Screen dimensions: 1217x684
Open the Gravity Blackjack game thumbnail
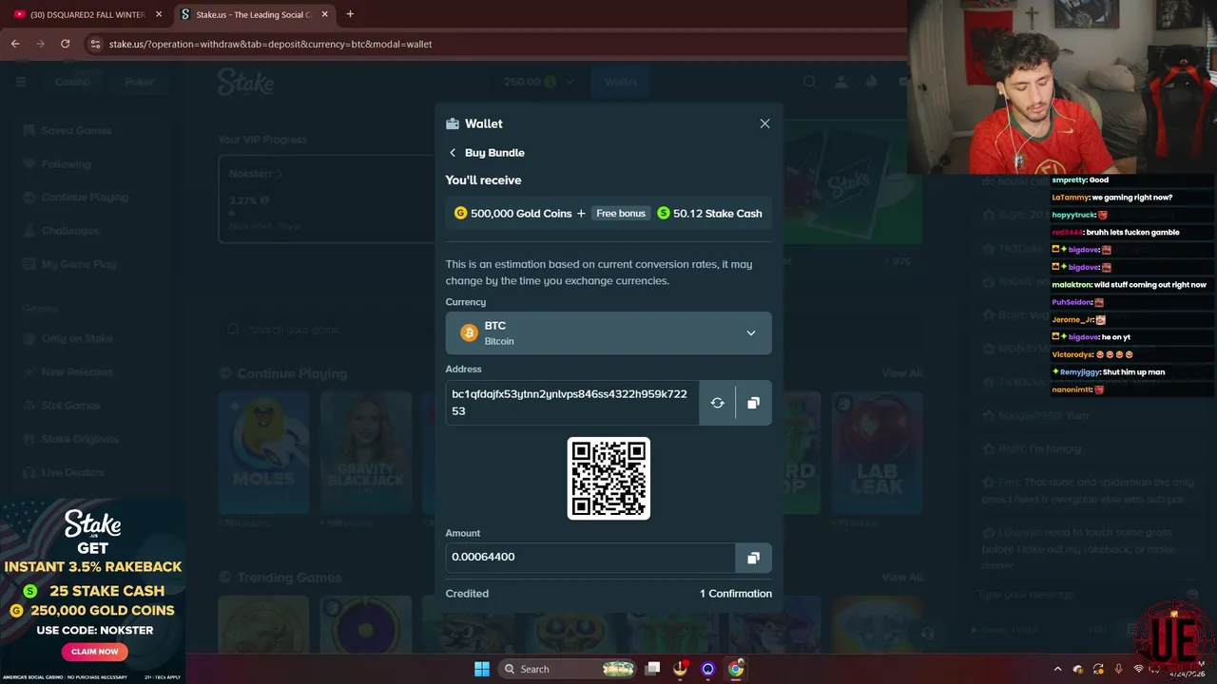click(366, 453)
